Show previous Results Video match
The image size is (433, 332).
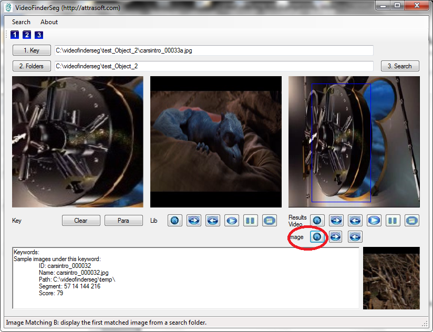(x=355, y=221)
